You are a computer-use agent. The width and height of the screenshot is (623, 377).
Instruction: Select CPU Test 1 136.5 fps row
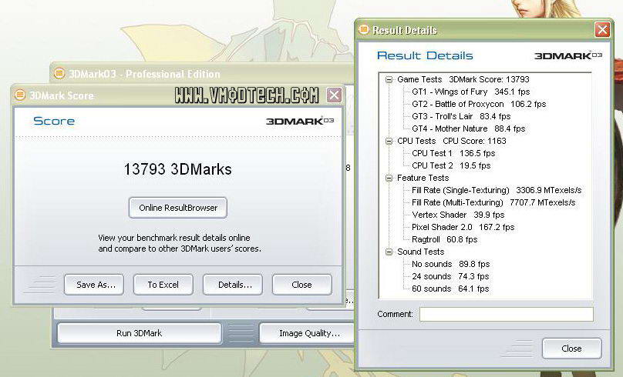coord(453,153)
